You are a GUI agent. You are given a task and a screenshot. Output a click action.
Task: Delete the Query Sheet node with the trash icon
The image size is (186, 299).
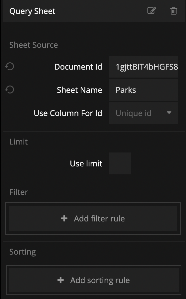pyautogui.click(x=174, y=11)
